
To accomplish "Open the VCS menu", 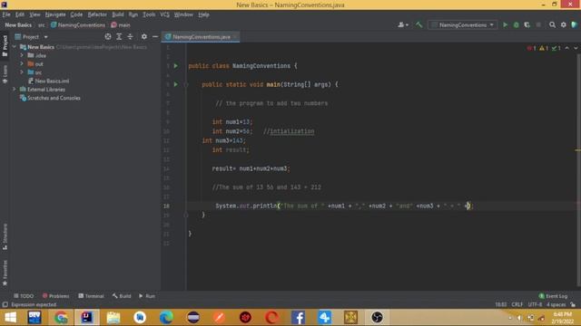I will click(x=164, y=14).
